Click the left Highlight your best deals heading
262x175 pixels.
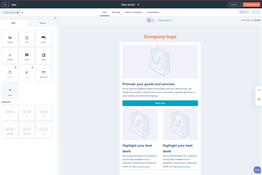(x=137, y=148)
